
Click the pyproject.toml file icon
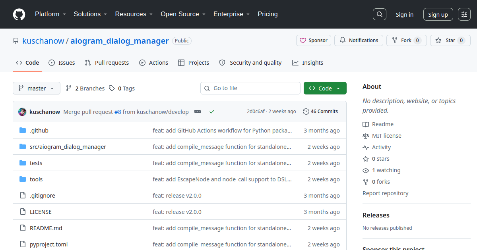click(x=23, y=244)
